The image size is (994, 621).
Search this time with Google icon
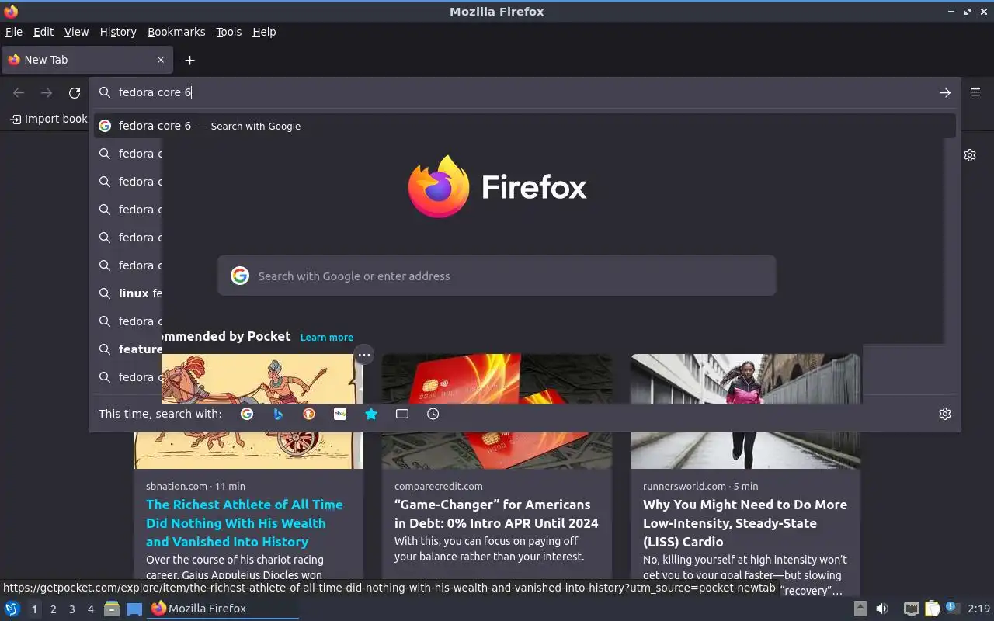coord(247,414)
